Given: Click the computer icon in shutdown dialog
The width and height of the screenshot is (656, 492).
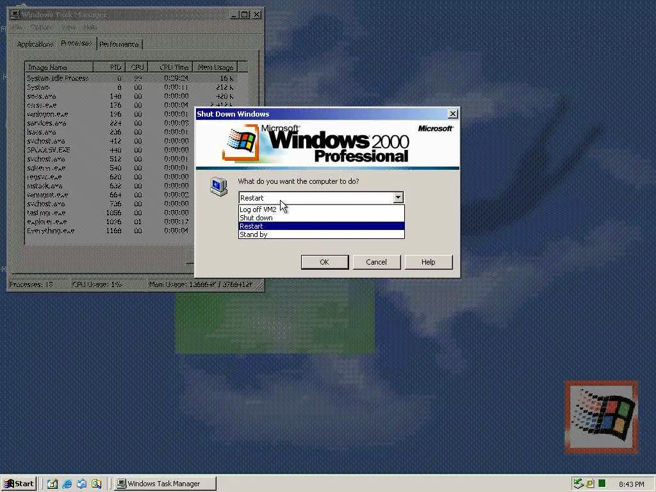Looking at the screenshot, I should [218, 186].
